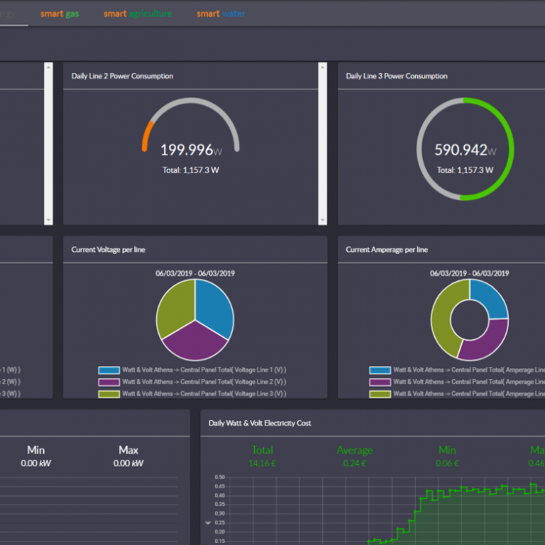The height and width of the screenshot is (545, 545).
Task: Click scroll-down arrow in Line 2 panel scrollbar
Action: pyautogui.click(x=322, y=220)
